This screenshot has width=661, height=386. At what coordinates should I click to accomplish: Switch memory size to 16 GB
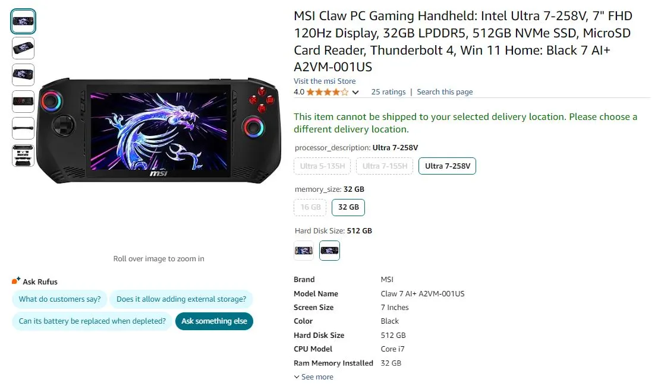click(310, 207)
